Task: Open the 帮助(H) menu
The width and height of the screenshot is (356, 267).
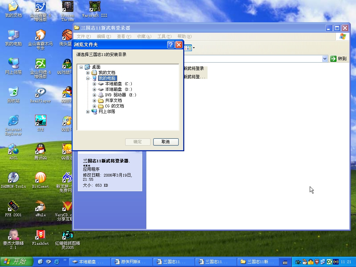Action: pyautogui.click(x=184, y=37)
